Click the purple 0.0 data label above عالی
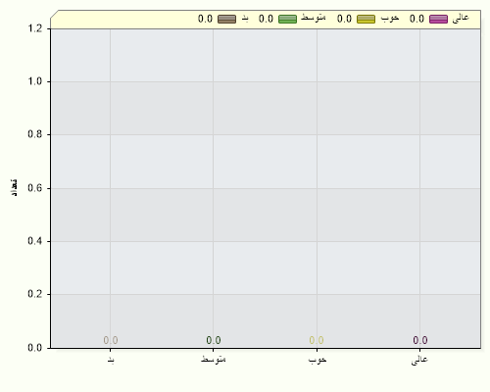This screenshot has height=392, width=490. (x=420, y=340)
